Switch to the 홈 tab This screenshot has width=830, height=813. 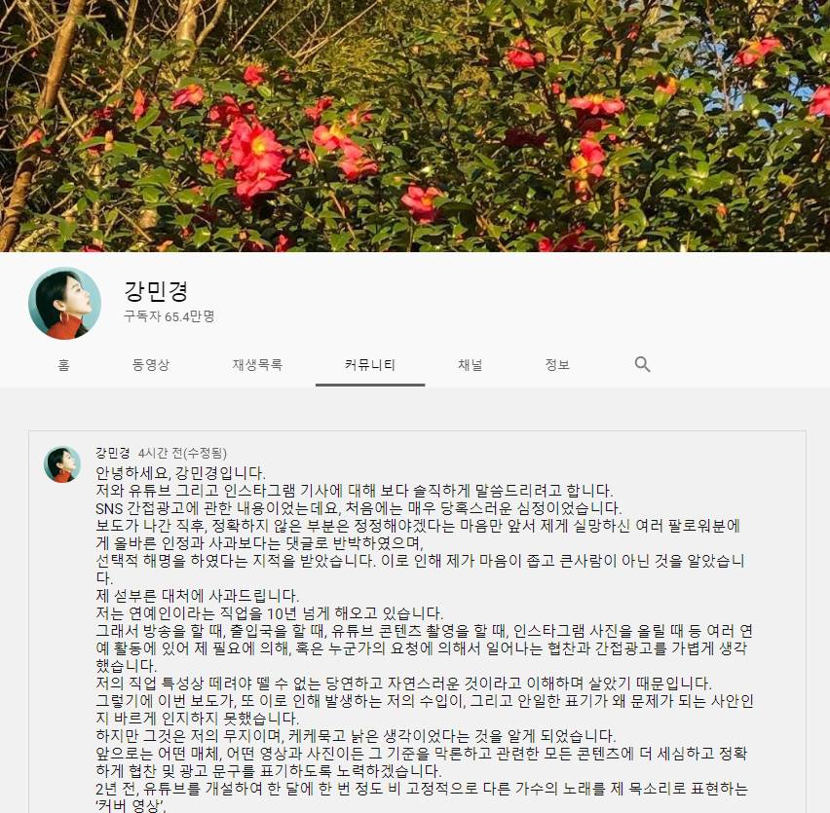pyautogui.click(x=63, y=364)
